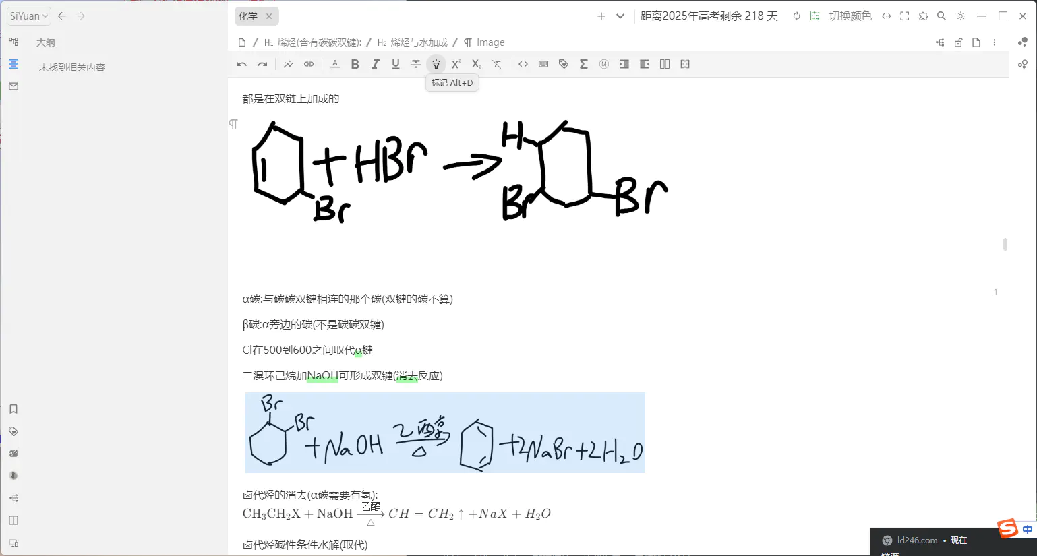Screen dimensions: 1037x556
Task: Open the global graph panel in right dock
Action: coord(1023,42)
